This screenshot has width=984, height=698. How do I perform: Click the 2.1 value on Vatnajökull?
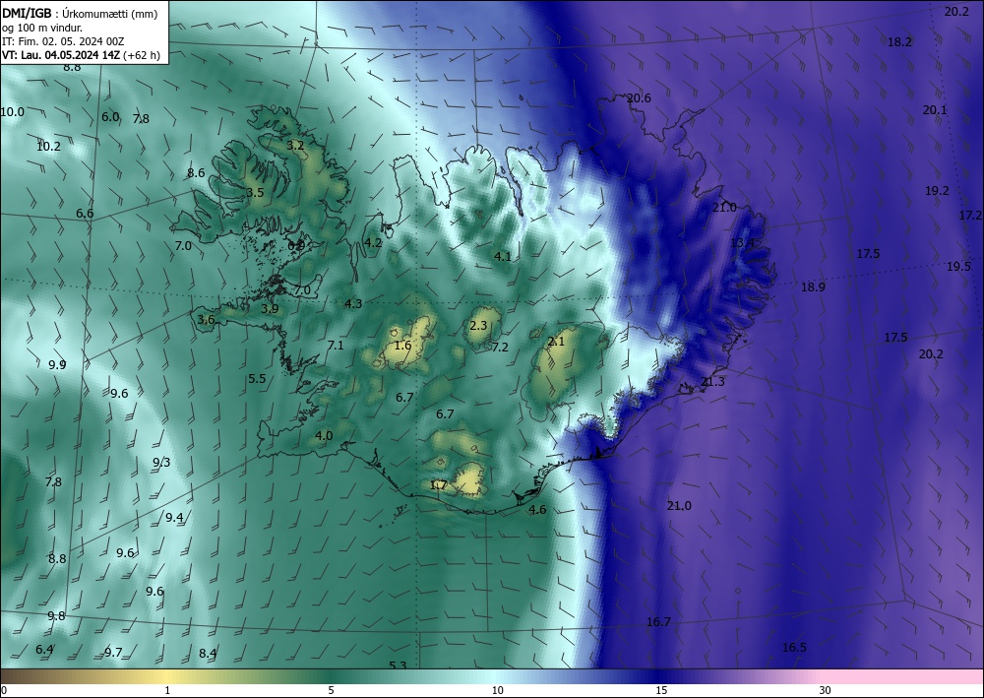[556, 342]
